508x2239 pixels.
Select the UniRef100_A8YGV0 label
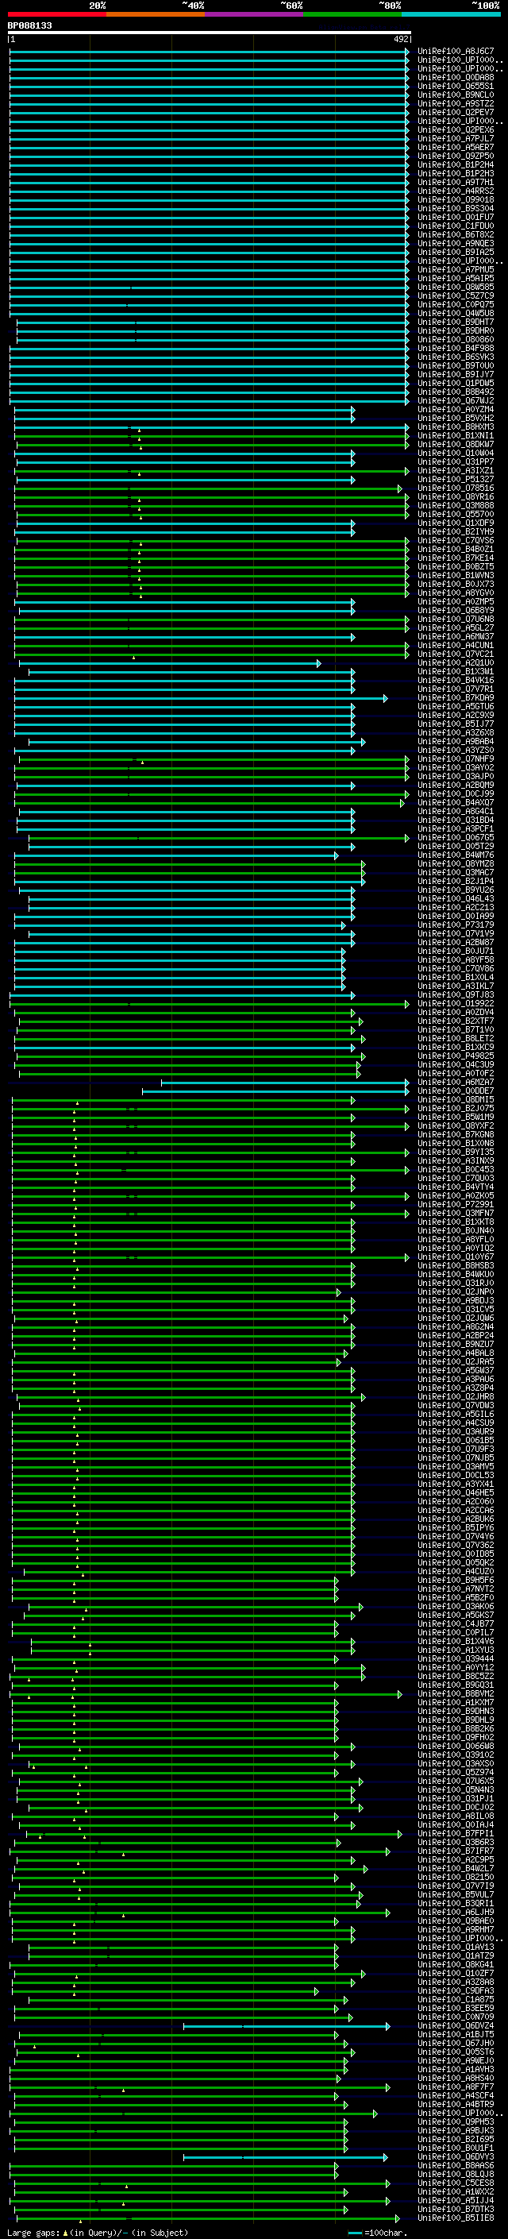[x=456, y=593]
